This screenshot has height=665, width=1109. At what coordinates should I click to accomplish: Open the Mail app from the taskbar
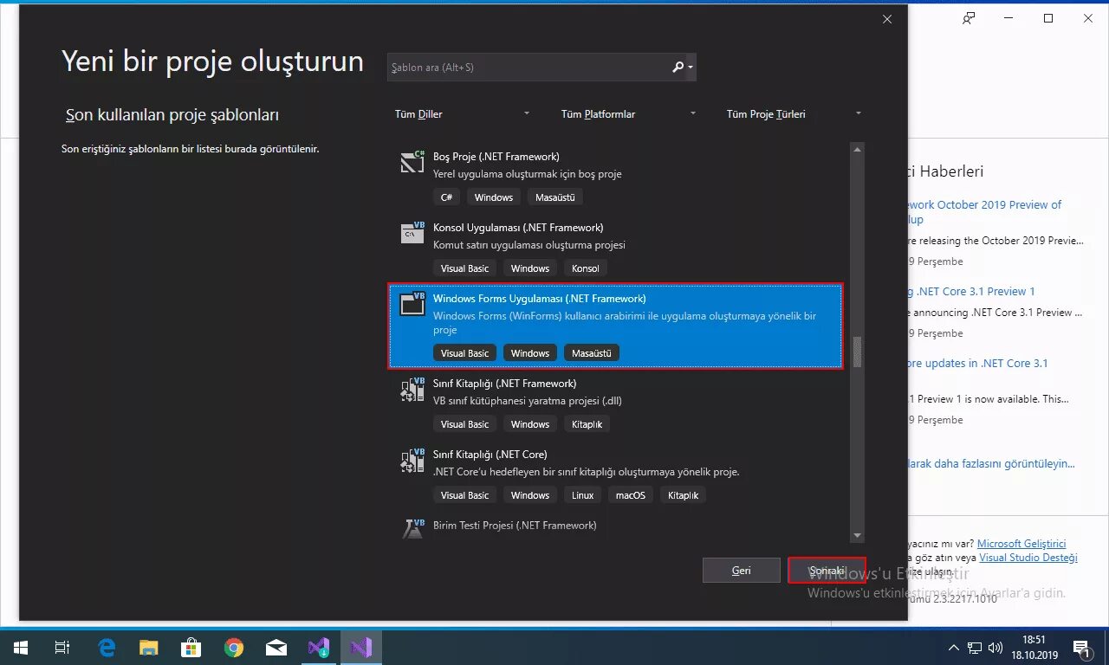276,647
